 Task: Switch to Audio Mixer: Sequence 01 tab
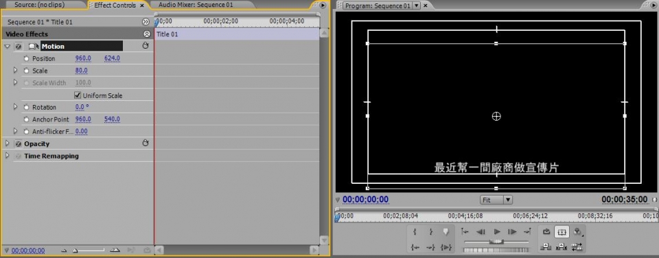pos(196,5)
